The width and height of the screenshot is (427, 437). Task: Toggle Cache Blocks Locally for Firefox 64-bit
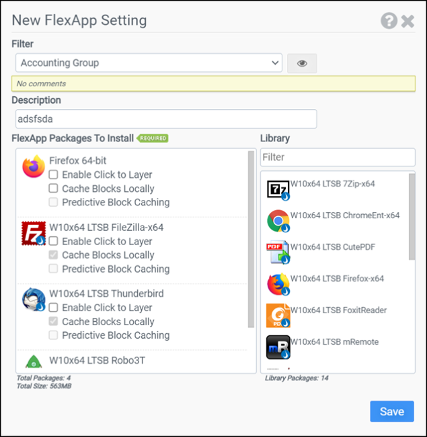[x=53, y=189]
